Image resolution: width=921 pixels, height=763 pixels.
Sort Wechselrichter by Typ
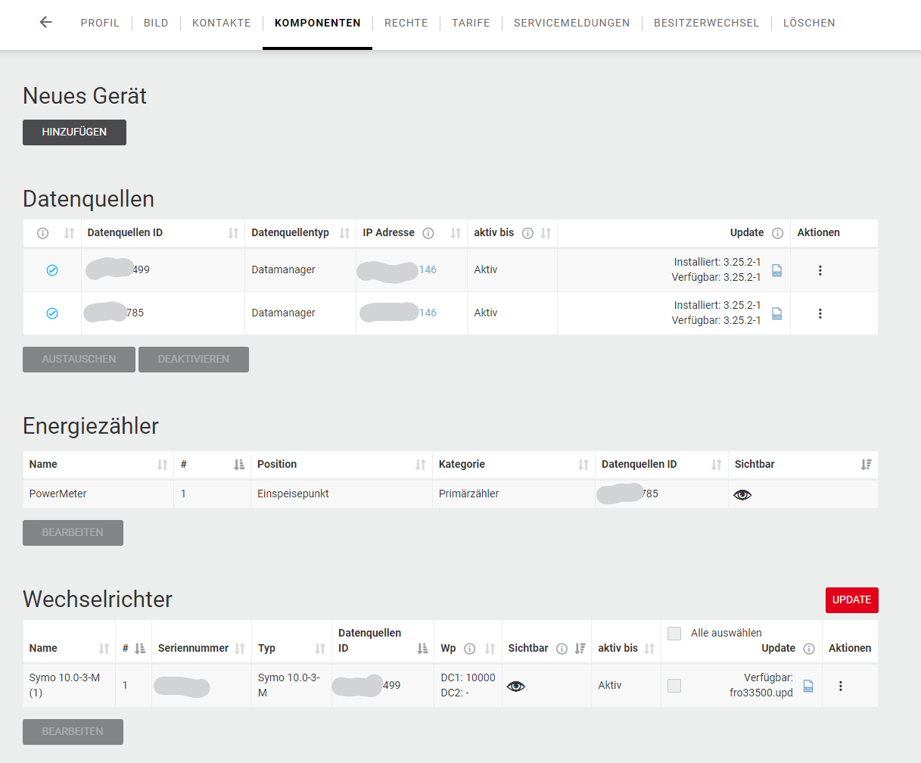pyautogui.click(x=320, y=649)
